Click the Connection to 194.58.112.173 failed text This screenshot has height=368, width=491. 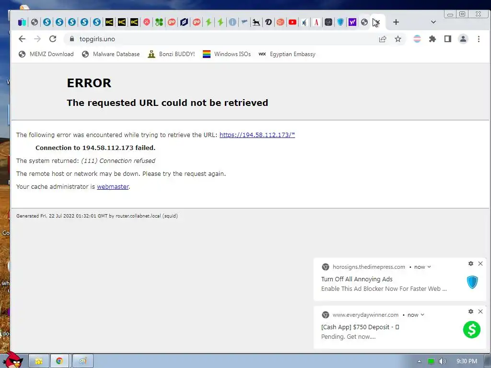pyautogui.click(x=95, y=148)
